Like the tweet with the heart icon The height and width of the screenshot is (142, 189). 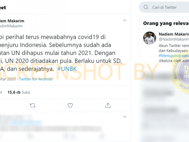point(70,105)
